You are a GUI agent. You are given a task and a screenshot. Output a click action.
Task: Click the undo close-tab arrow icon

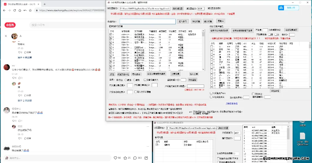coord(25,10)
